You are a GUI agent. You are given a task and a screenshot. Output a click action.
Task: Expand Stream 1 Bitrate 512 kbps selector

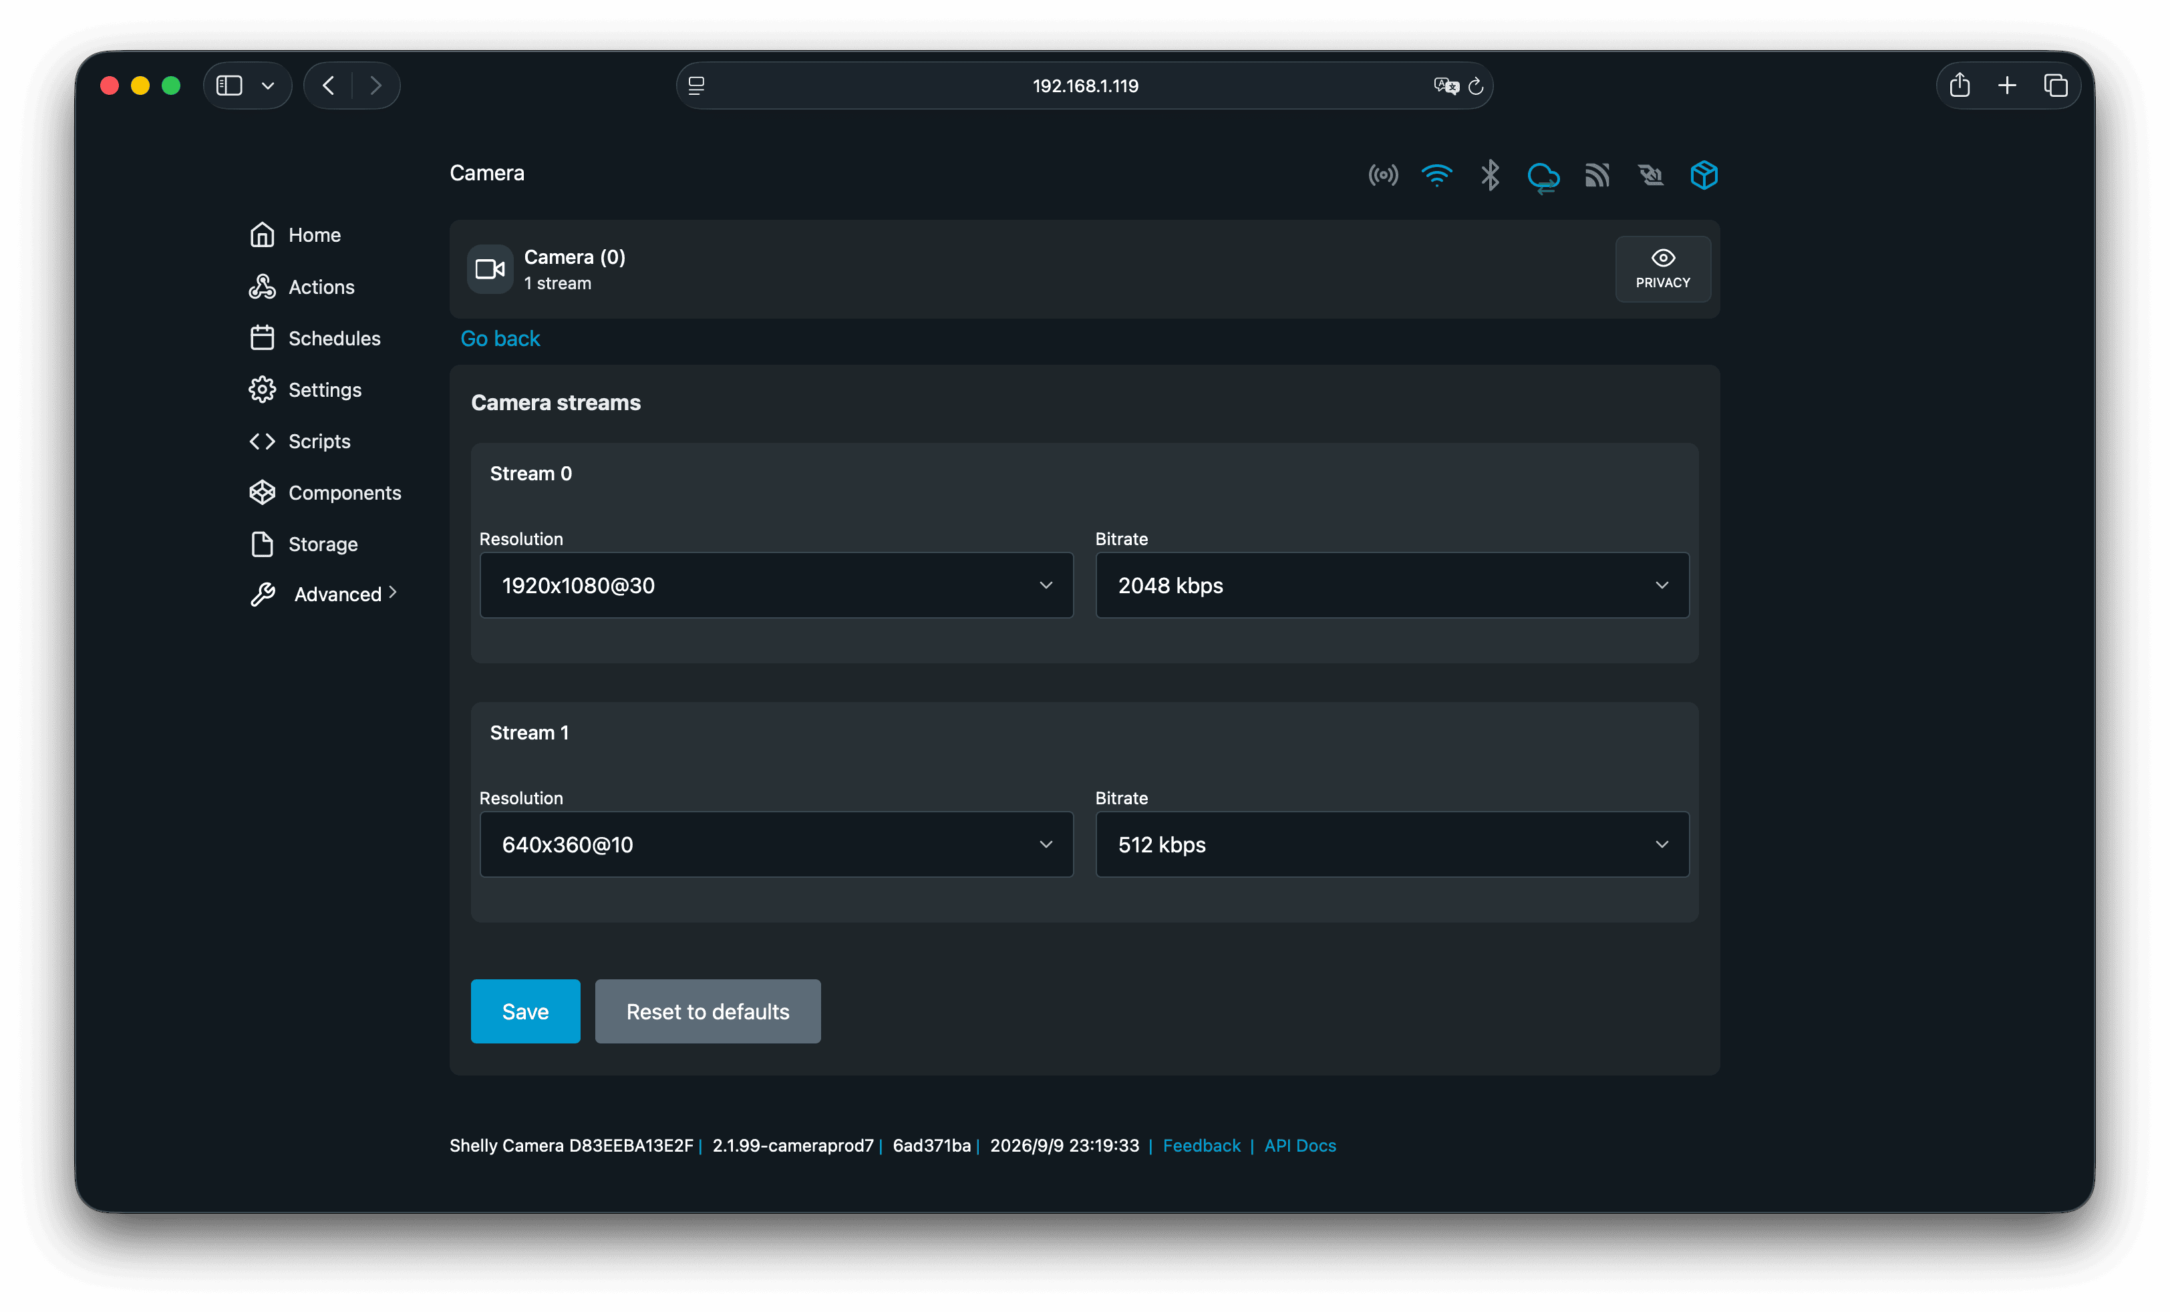[x=1392, y=844]
